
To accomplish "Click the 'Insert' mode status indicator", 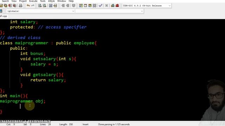I will pyautogui.click(x=85, y=125).
